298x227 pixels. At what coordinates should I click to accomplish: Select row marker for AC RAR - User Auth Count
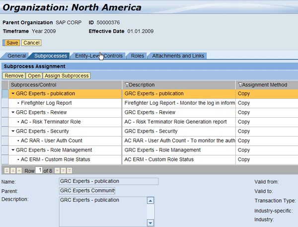(x=5, y=141)
